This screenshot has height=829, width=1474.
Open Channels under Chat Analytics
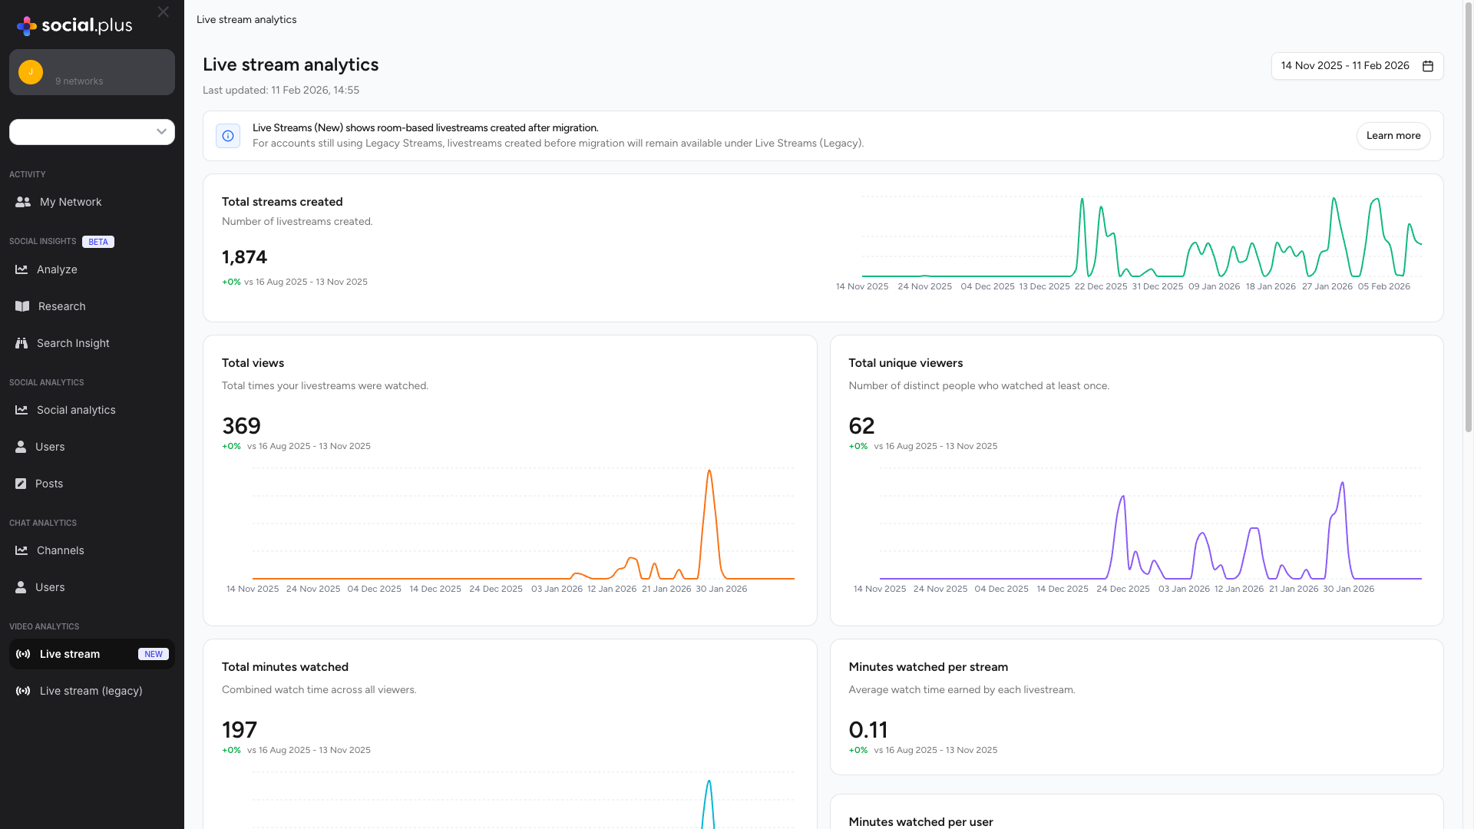point(60,550)
